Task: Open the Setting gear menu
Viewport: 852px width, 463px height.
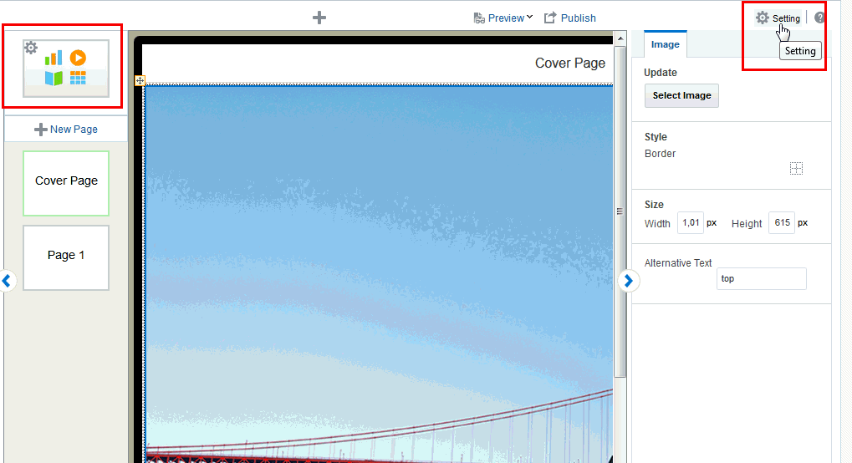Action: point(778,18)
